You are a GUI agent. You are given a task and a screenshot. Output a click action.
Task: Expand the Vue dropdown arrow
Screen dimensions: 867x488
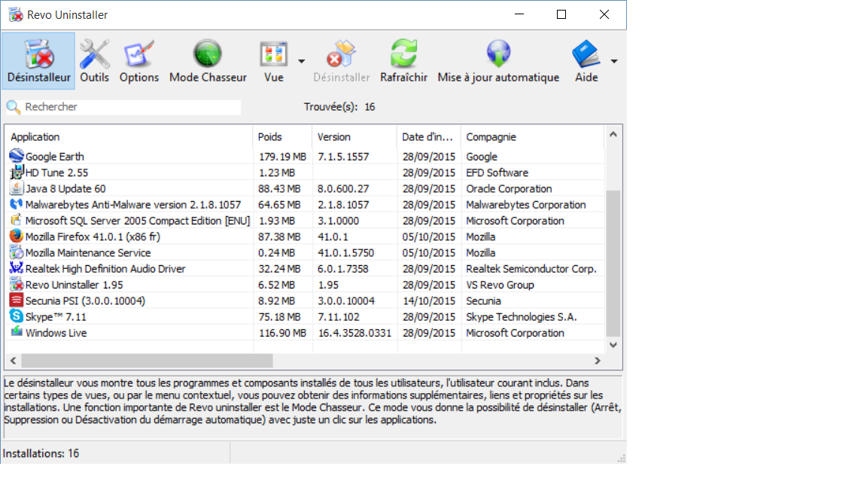pos(301,61)
